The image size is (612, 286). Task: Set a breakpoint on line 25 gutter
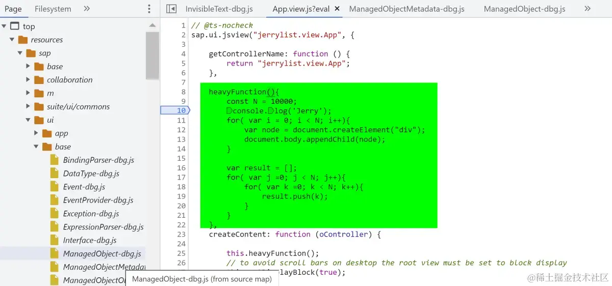181,253
